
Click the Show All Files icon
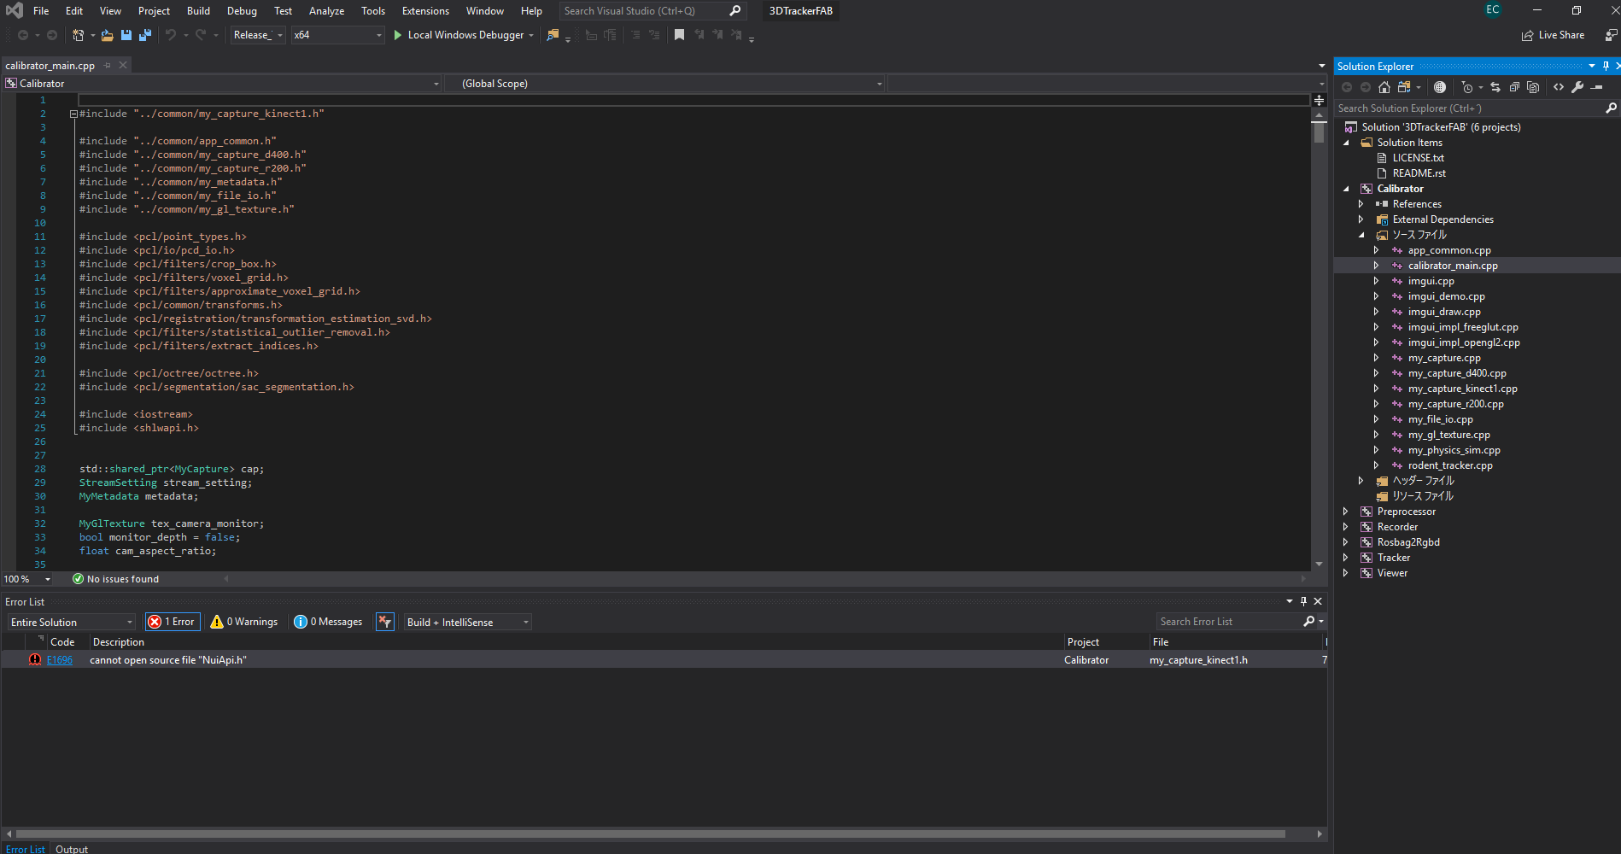(1533, 87)
